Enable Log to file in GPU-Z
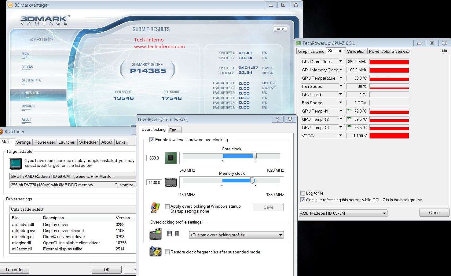Viewport: 451px width, 276px height. point(303,193)
